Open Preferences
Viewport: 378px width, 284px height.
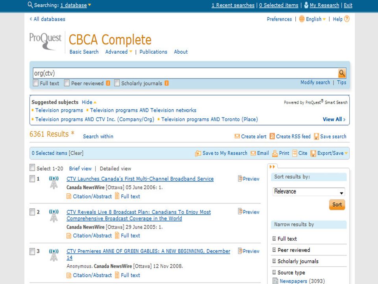click(x=279, y=19)
